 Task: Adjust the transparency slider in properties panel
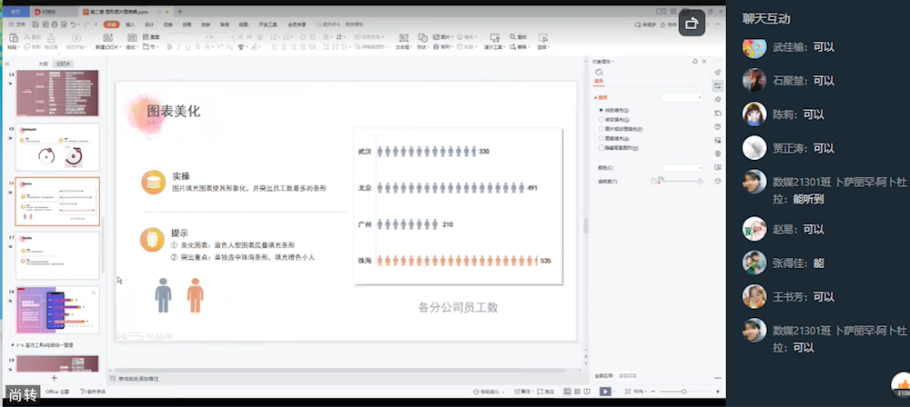(677, 182)
